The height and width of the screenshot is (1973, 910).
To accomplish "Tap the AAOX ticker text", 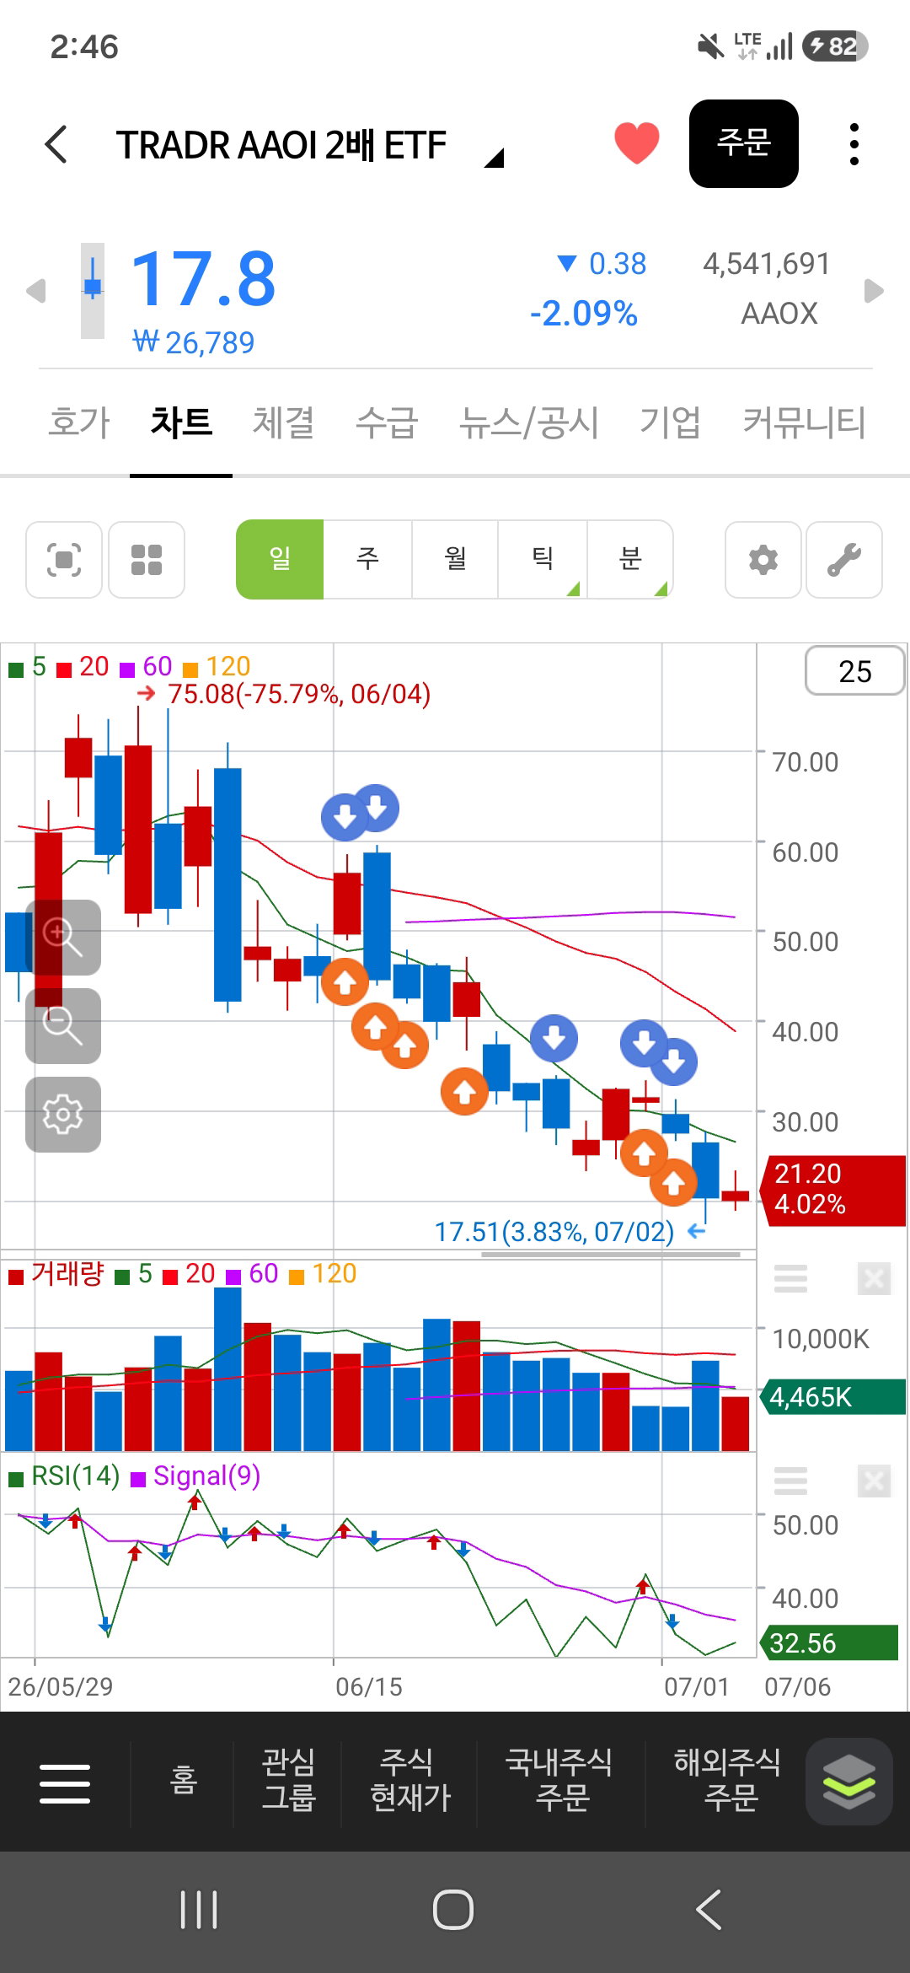I will [779, 314].
